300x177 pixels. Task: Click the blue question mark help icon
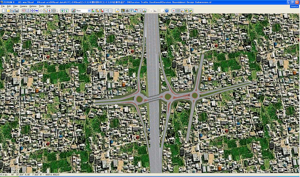(167, 11)
